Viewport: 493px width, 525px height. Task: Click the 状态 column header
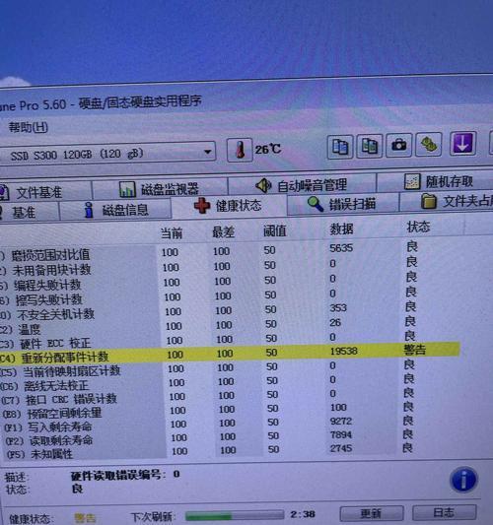tap(418, 227)
